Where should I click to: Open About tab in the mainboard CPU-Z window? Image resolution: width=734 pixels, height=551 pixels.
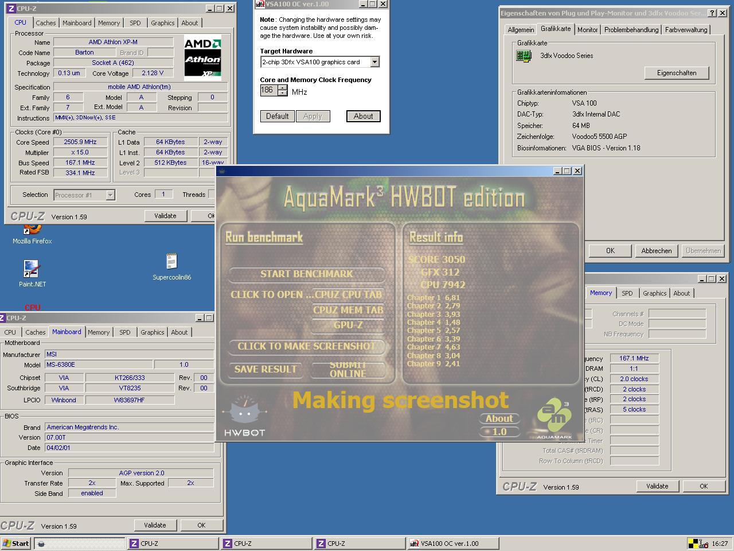(x=179, y=332)
